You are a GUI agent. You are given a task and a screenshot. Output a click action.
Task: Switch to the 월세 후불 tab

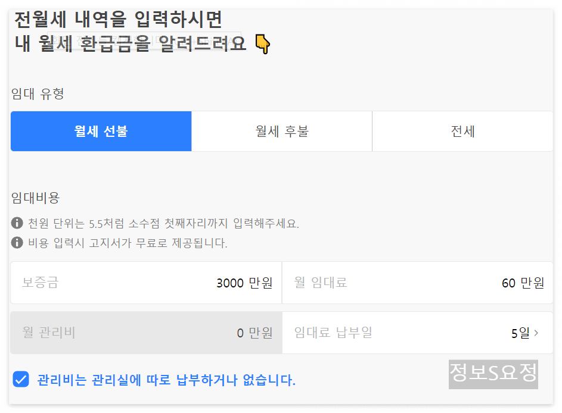point(281,131)
